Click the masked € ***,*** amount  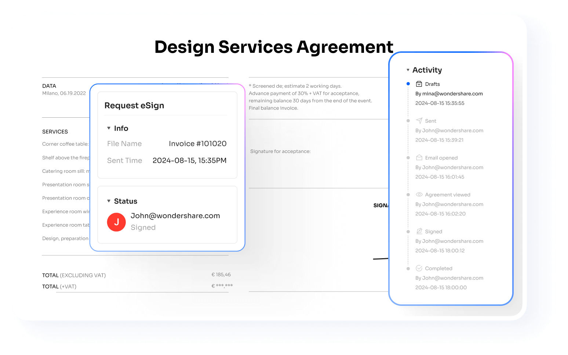click(x=222, y=286)
